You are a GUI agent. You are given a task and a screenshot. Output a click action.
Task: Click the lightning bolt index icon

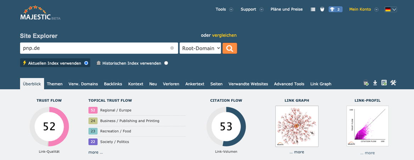(x=24, y=63)
